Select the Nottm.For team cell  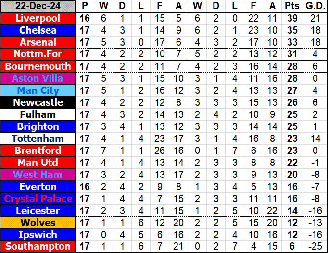38,54
